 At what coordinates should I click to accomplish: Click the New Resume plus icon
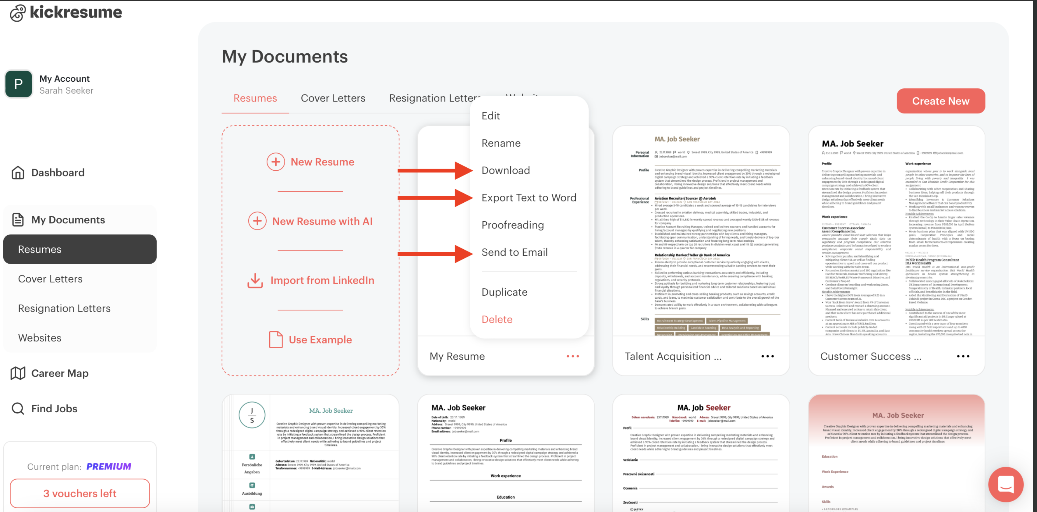[x=276, y=162]
